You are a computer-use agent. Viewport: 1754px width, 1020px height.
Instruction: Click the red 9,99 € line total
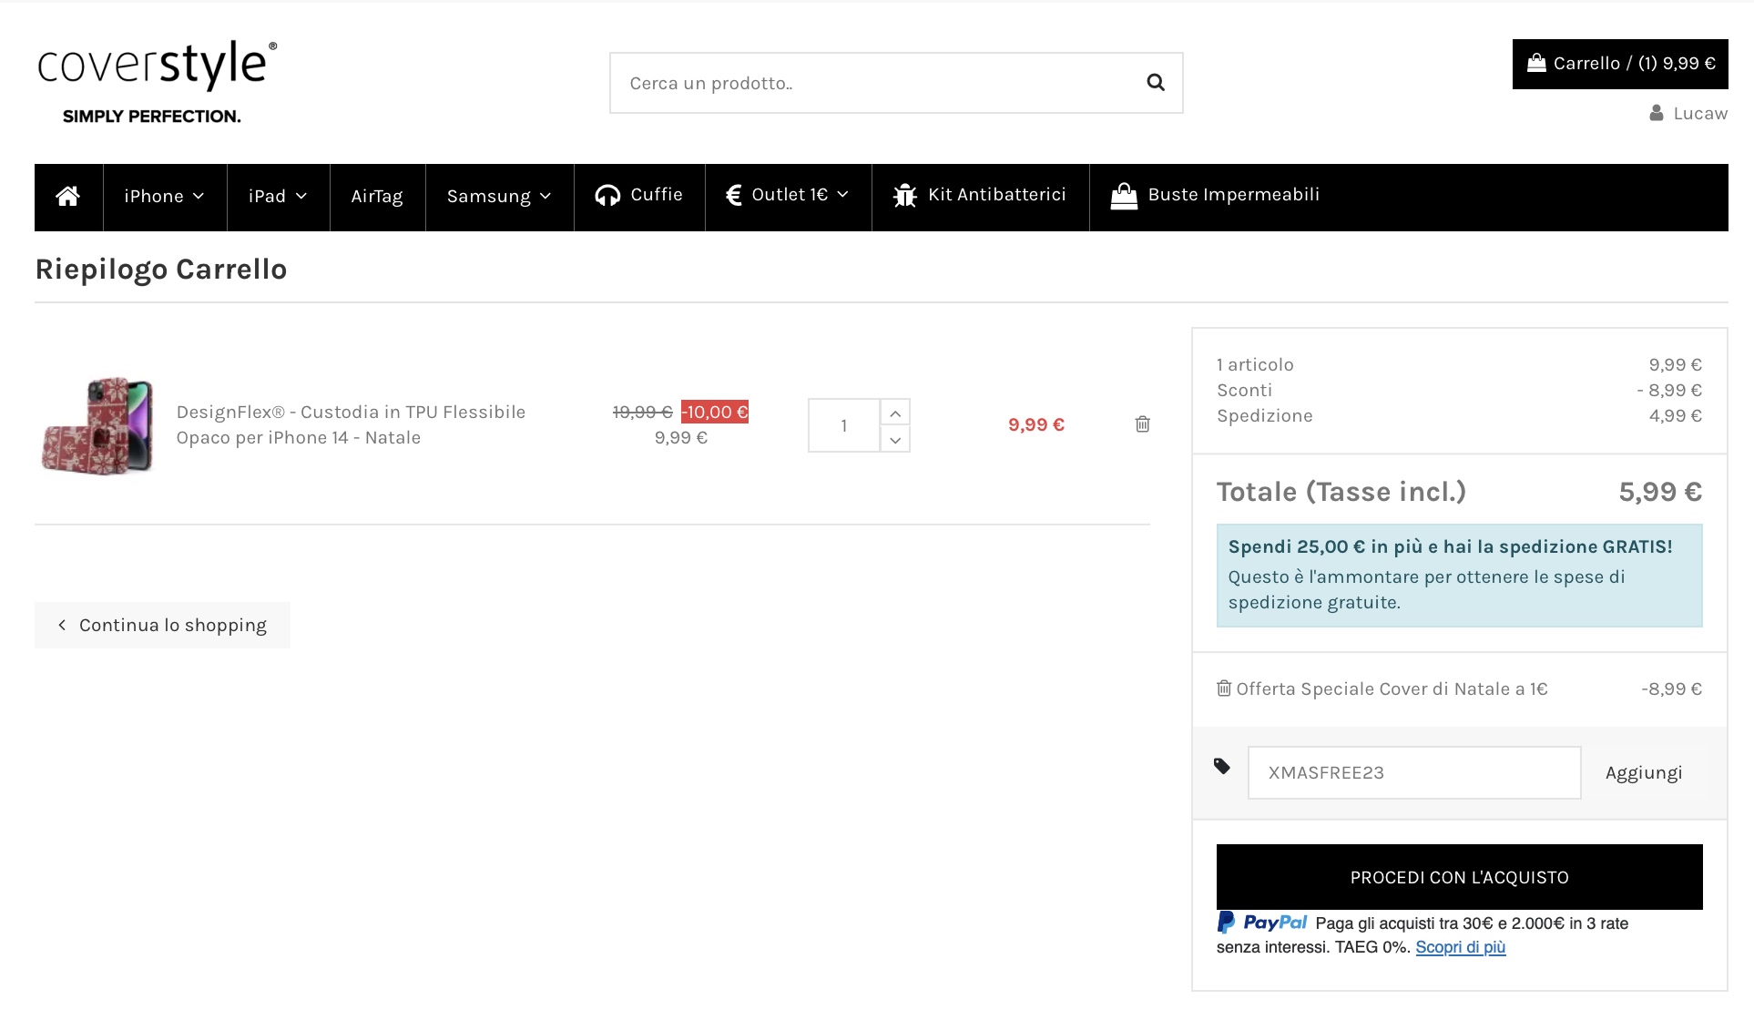1036,424
